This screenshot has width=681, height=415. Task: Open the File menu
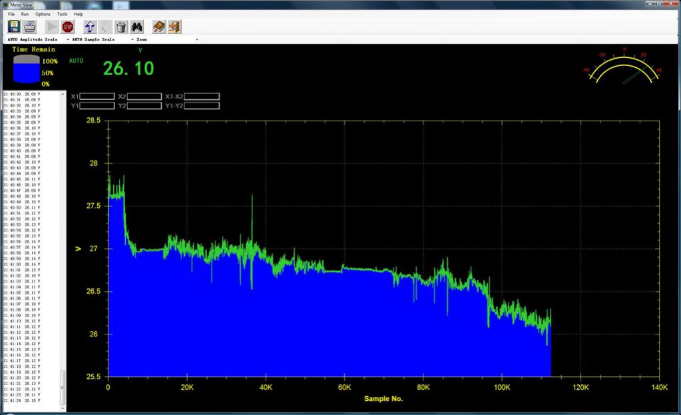point(11,14)
